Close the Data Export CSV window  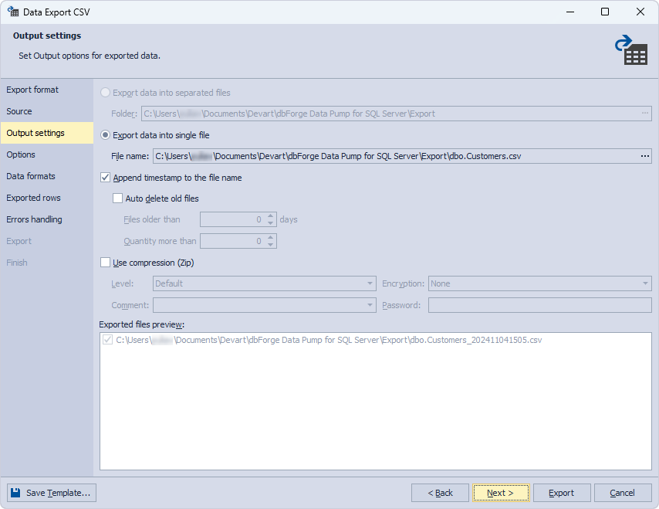pos(640,12)
